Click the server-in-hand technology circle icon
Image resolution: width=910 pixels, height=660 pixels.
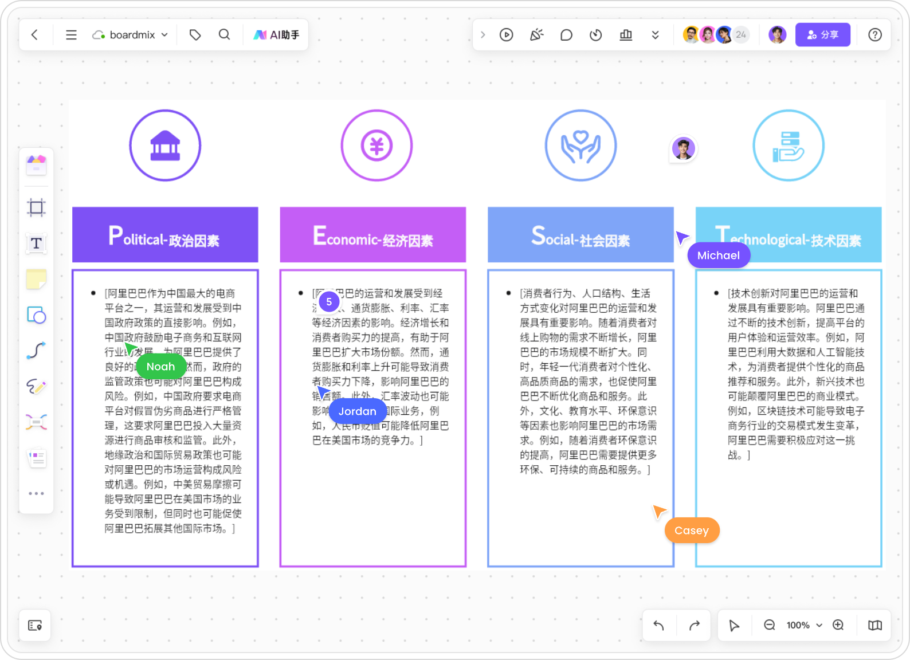pyautogui.click(x=789, y=146)
